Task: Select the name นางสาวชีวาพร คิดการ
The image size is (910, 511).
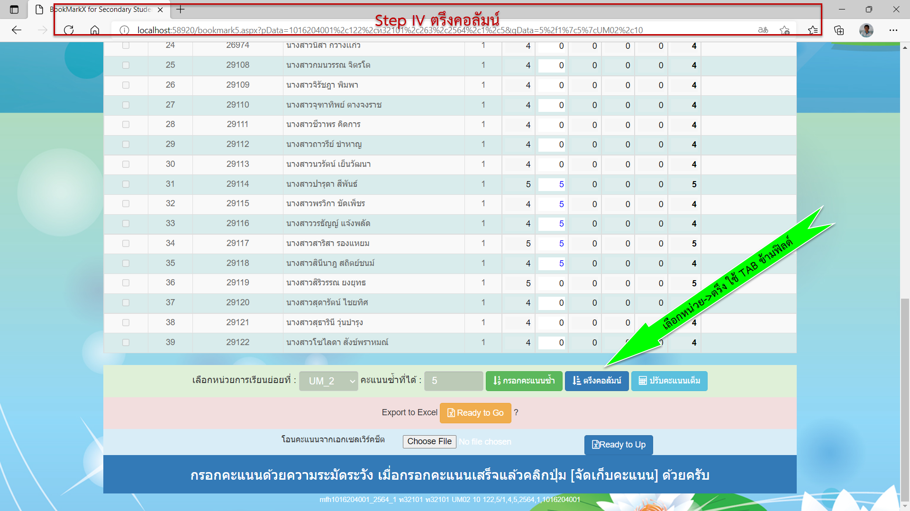Action: pyautogui.click(x=323, y=124)
